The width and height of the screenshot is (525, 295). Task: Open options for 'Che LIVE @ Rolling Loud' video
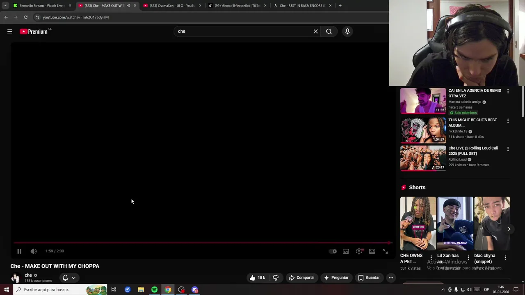508,149
